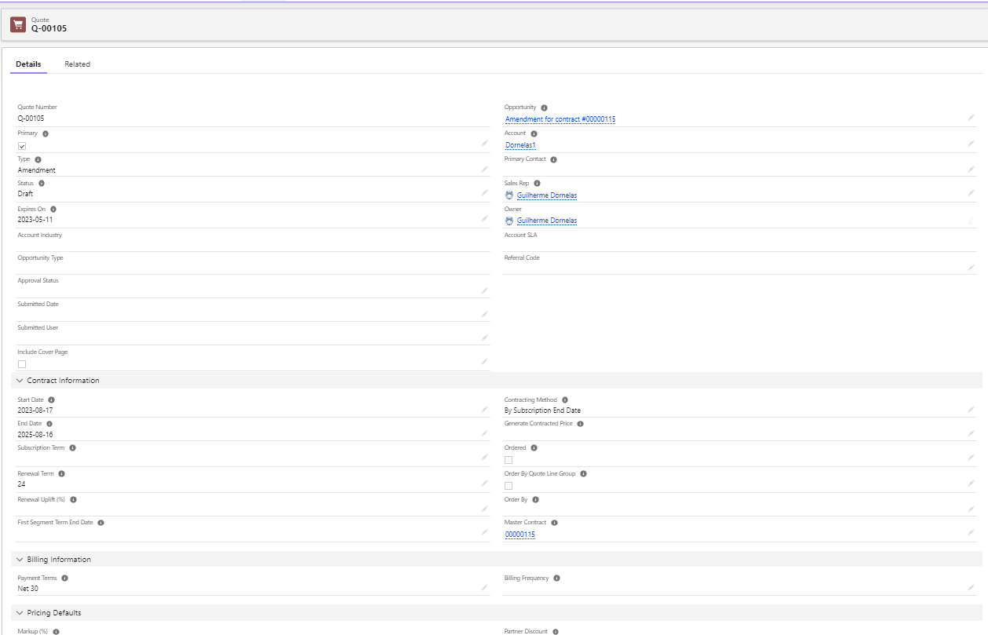Toggle the Primary checkbox
The height and width of the screenshot is (635, 988).
[x=22, y=146]
